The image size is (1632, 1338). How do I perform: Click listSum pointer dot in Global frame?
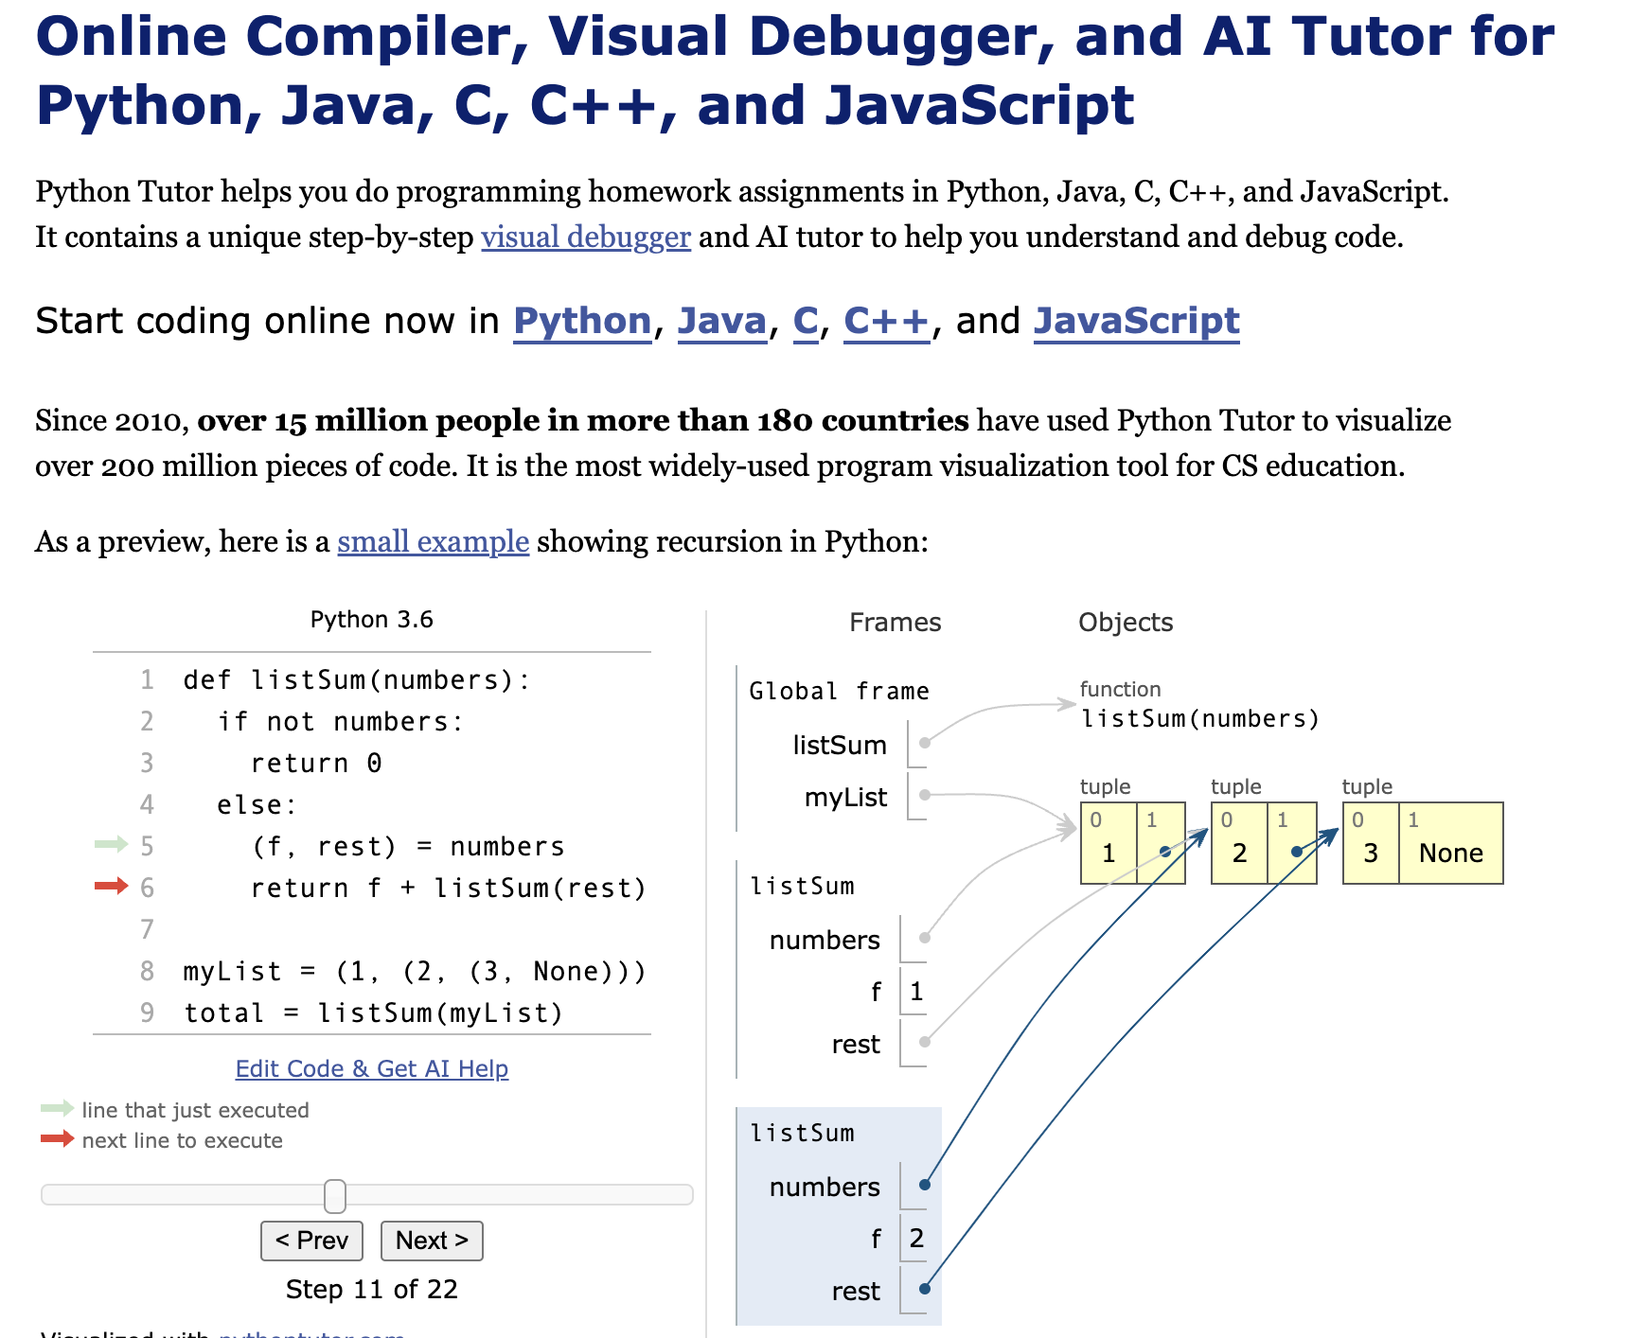(x=925, y=743)
